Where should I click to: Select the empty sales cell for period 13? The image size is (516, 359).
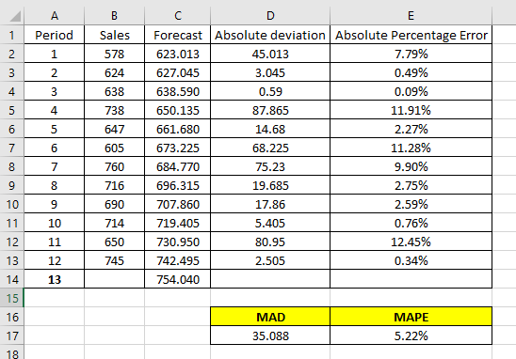coord(114,279)
